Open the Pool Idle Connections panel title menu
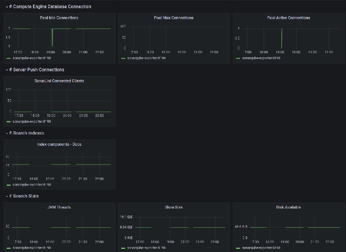The width and height of the screenshot is (346, 252). [x=59, y=18]
